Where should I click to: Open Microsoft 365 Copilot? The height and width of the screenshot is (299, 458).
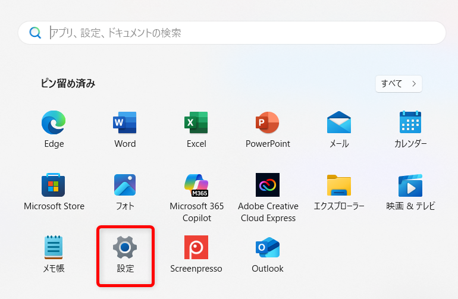[x=196, y=185]
